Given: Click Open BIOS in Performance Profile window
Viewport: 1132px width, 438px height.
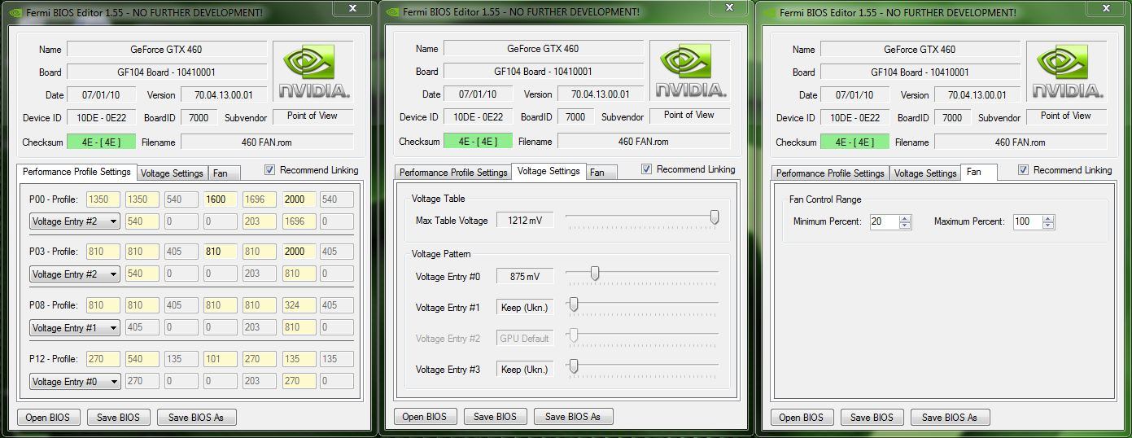Looking at the screenshot, I should [x=48, y=418].
